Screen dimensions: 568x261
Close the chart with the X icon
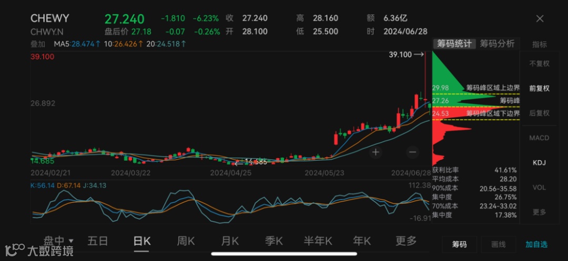[540, 19]
